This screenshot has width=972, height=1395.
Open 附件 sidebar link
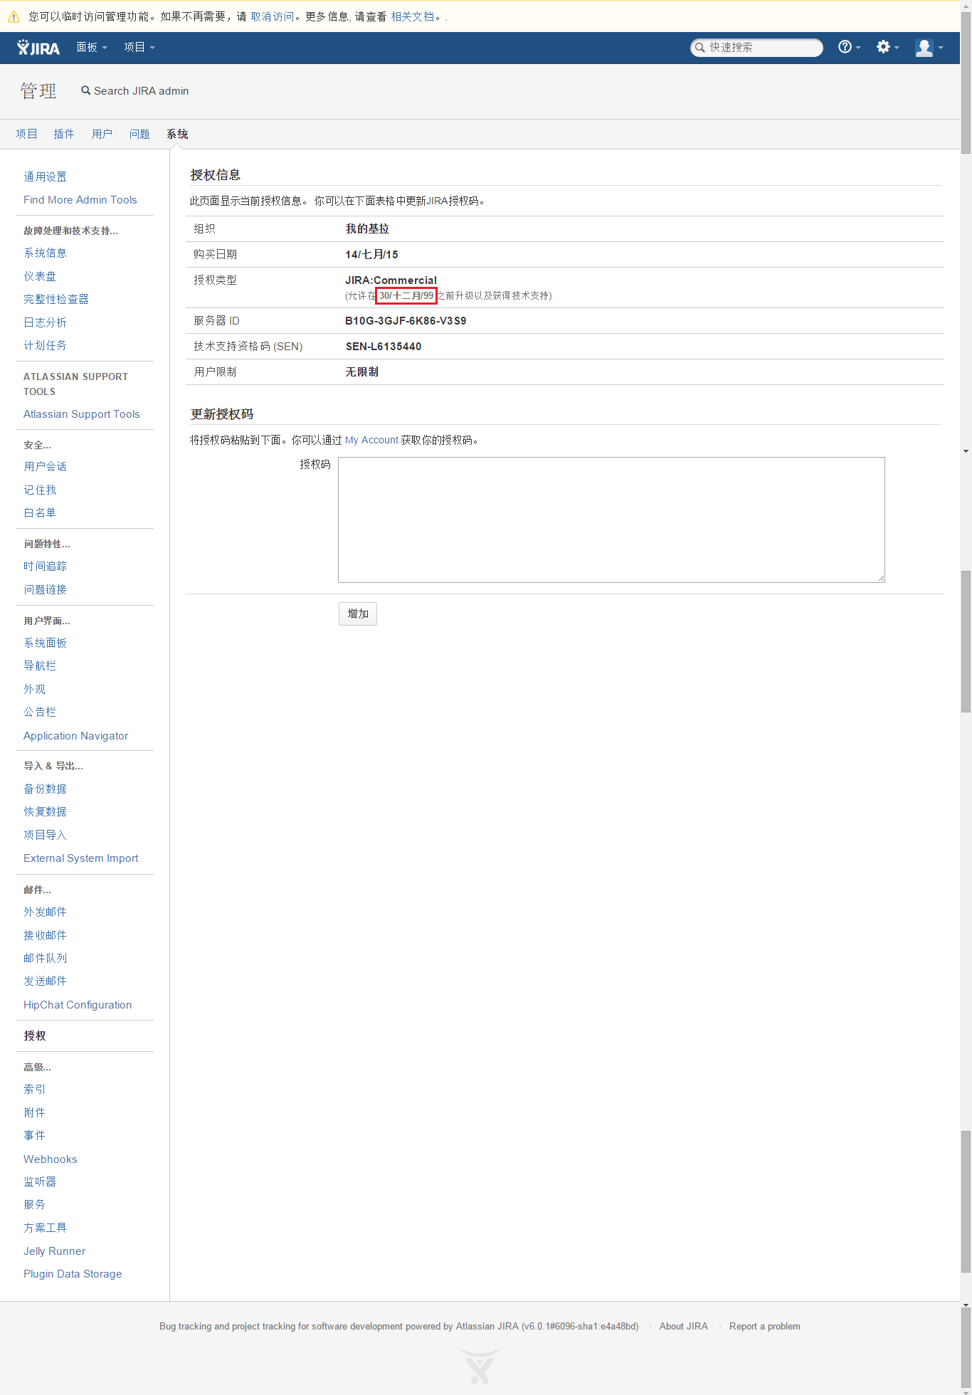click(x=34, y=1112)
